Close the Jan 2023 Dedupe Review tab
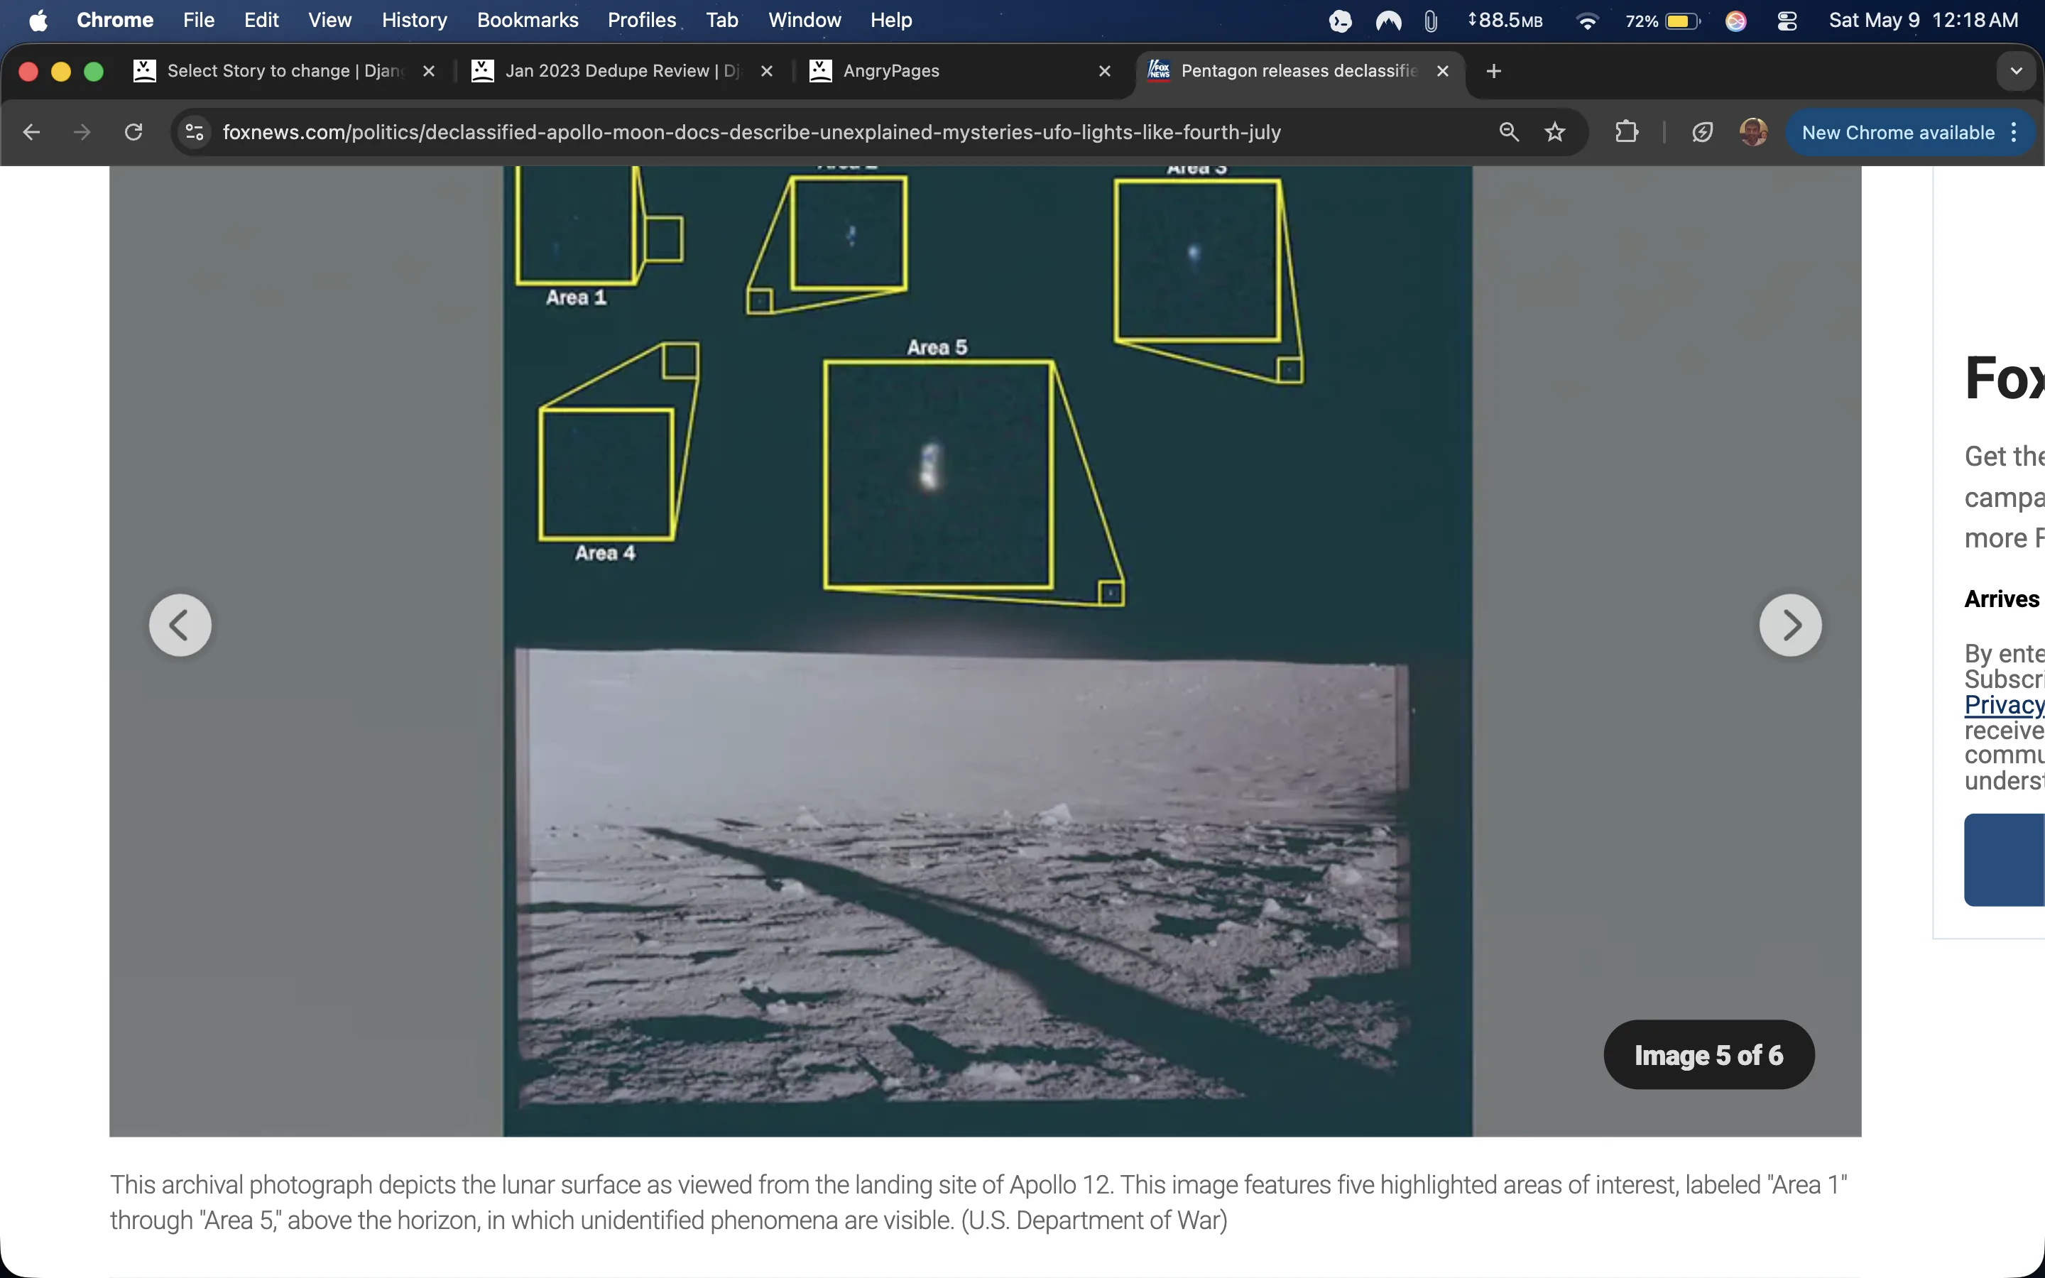The height and width of the screenshot is (1278, 2045). pyautogui.click(x=766, y=71)
